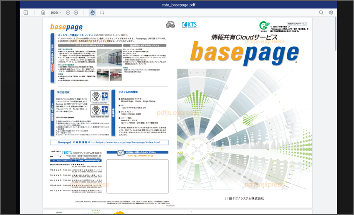Click the data center photo thumbnail
Viewport: 354px width, 215px height.
[109, 57]
